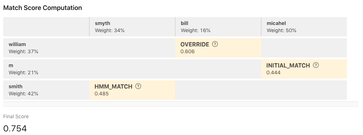Click the question mark beside HMM_MATCH

point(138,86)
